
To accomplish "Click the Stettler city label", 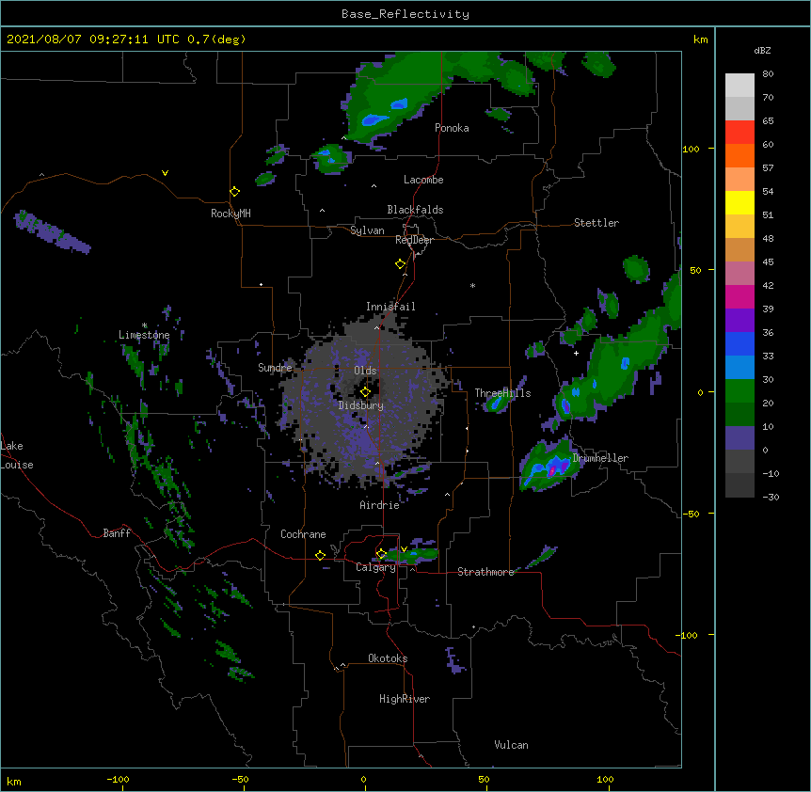I will (x=596, y=223).
